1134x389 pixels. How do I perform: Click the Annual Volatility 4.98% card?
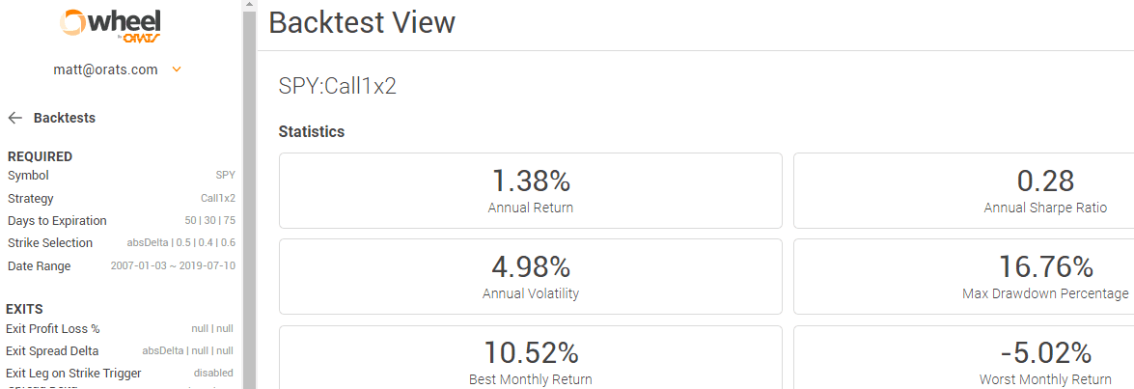point(530,276)
